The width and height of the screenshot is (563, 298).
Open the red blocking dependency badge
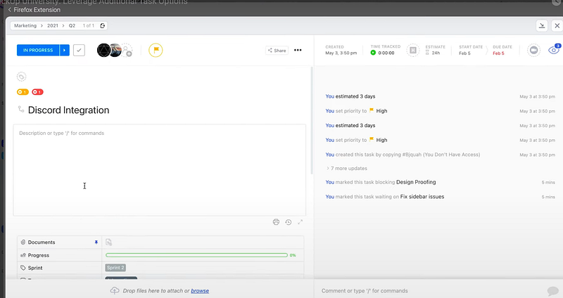38,92
